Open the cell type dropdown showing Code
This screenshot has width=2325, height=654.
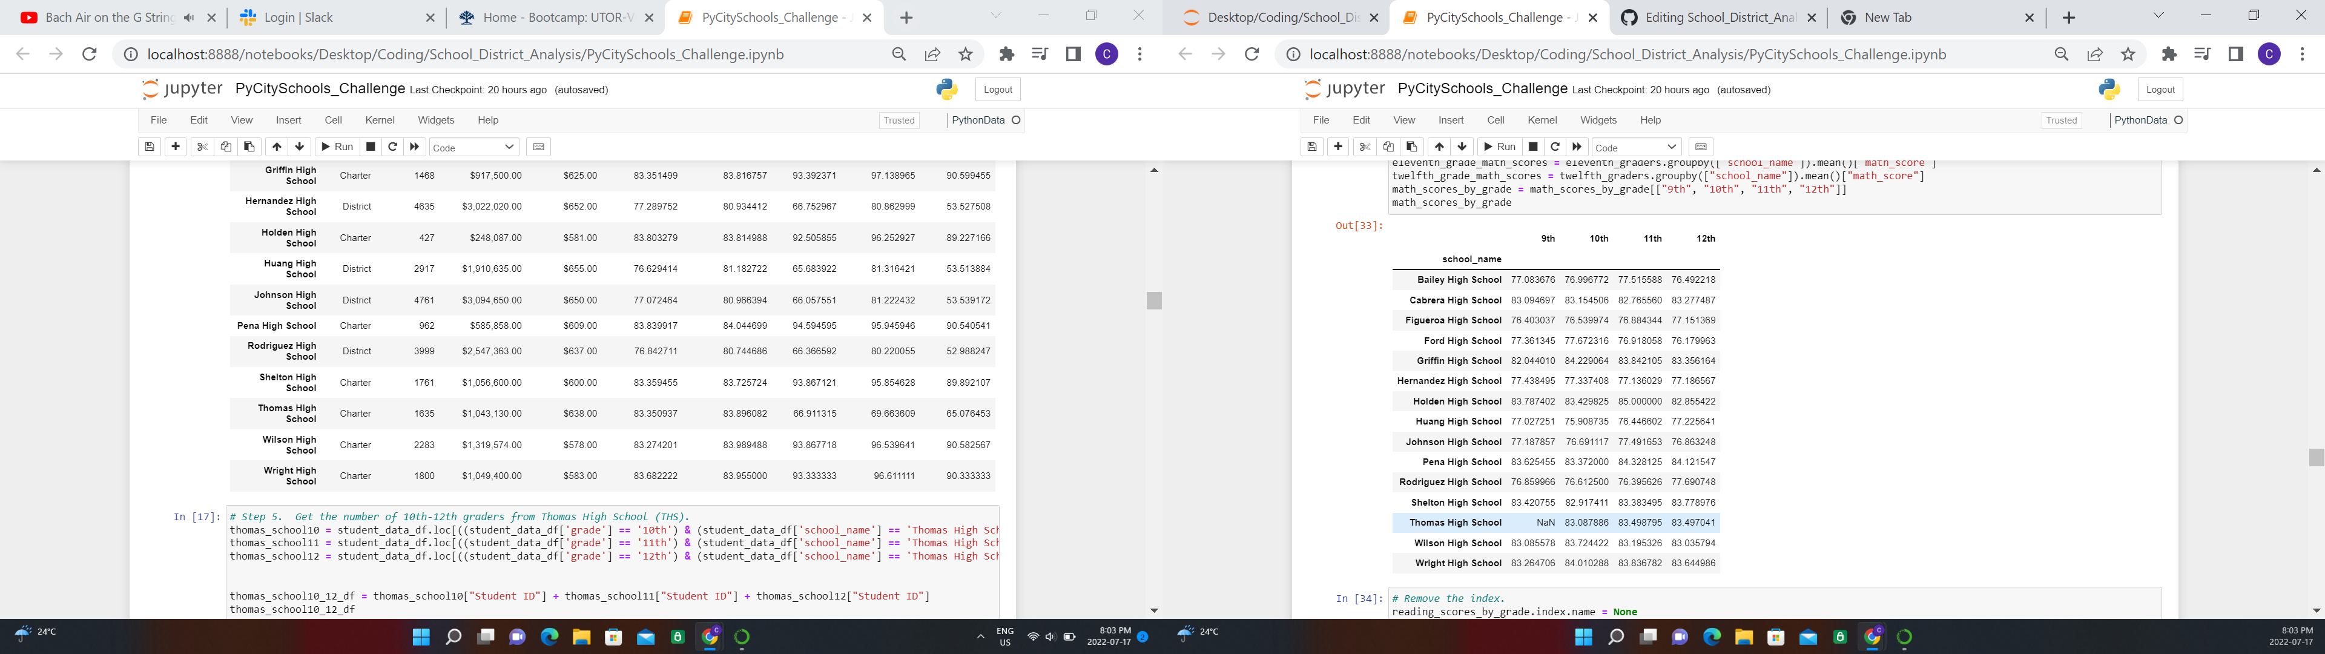click(x=474, y=147)
